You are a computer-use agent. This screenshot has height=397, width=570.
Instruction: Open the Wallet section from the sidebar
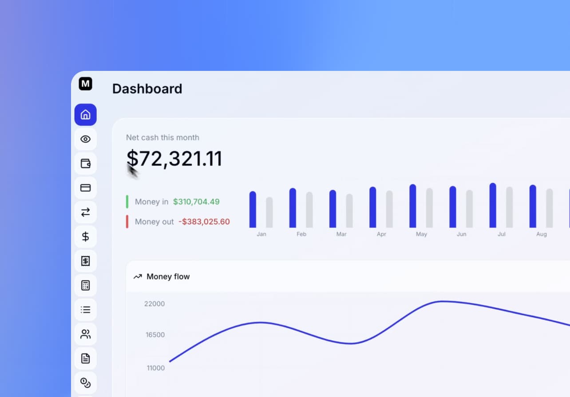pyautogui.click(x=85, y=163)
